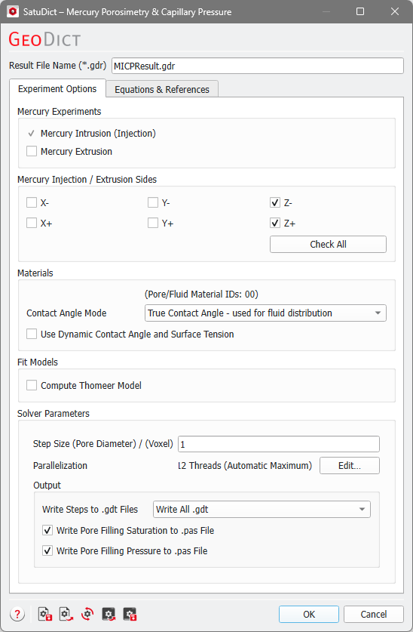The image size is (413, 632).
Task: Toggle Write Pore Filling Pressure to .pas File
Action: click(x=47, y=550)
